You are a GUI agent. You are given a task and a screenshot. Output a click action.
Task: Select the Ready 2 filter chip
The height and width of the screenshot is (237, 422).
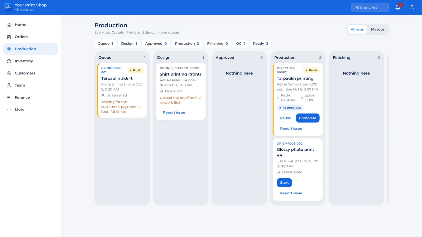click(261, 44)
